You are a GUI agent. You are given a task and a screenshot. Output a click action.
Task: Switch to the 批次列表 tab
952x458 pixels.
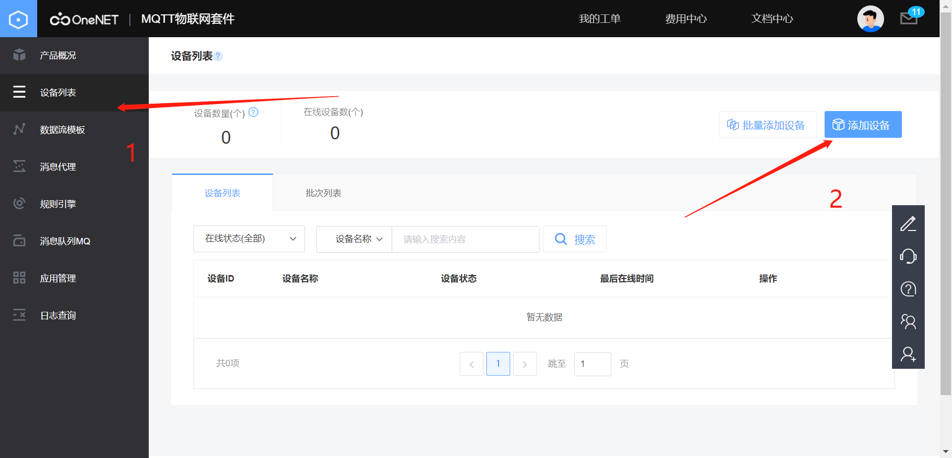pyautogui.click(x=323, y=193)
